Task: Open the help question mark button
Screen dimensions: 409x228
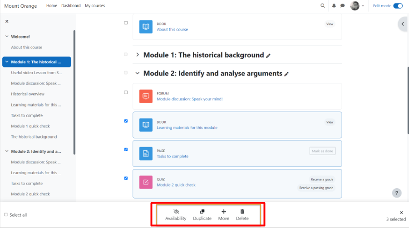Action: [396, 193]
